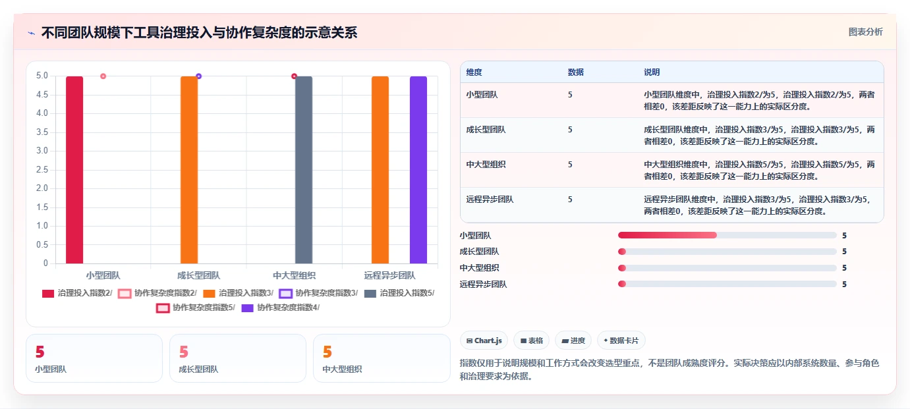Click 成长型团队 cell in the table

[486, 130]
